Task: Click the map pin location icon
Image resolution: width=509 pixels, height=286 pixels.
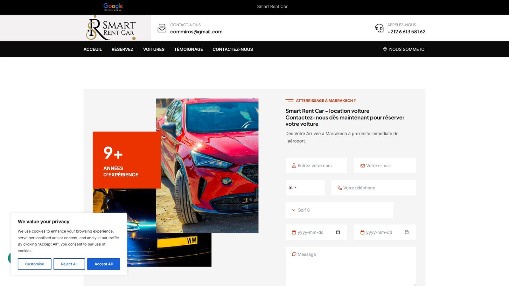Action: [x=385, y=49]
